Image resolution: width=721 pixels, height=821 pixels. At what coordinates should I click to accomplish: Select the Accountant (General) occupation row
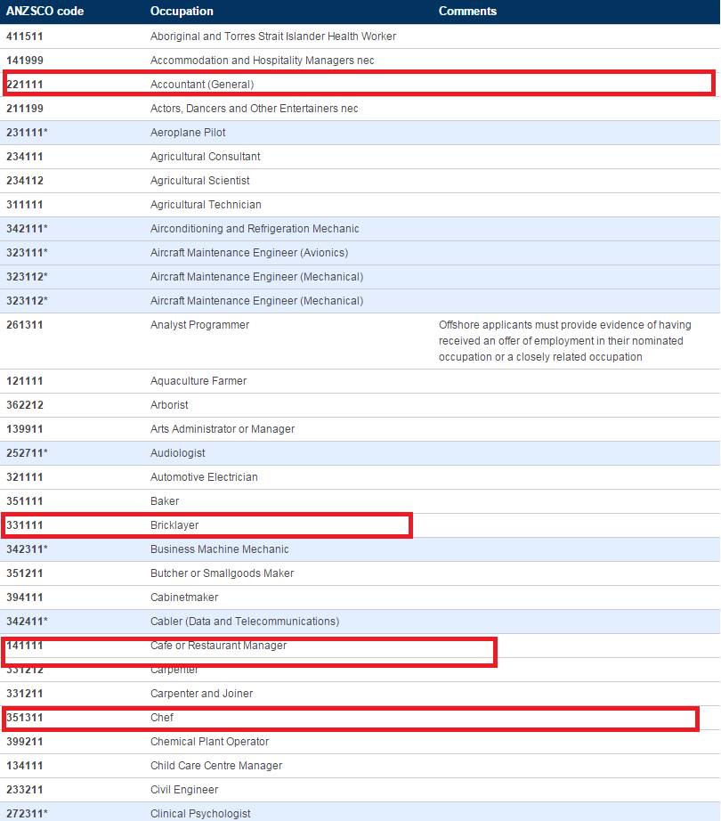tap(202, 85)
